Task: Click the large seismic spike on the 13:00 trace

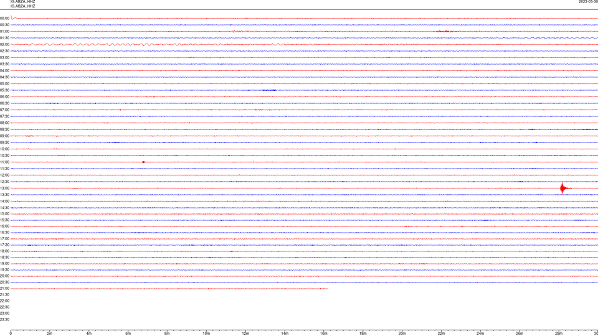Action: click(x=563, y=188)
